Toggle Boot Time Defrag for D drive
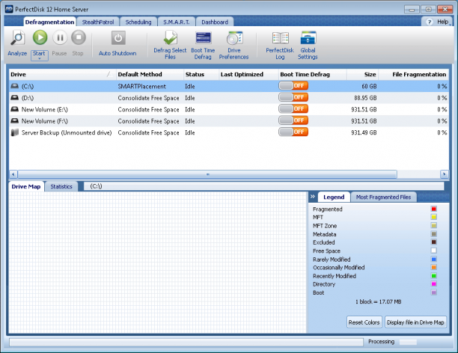 pyautogui.click(x=293, y=97)
